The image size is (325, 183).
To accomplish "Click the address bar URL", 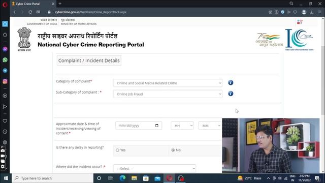I will tap(90, 12).
